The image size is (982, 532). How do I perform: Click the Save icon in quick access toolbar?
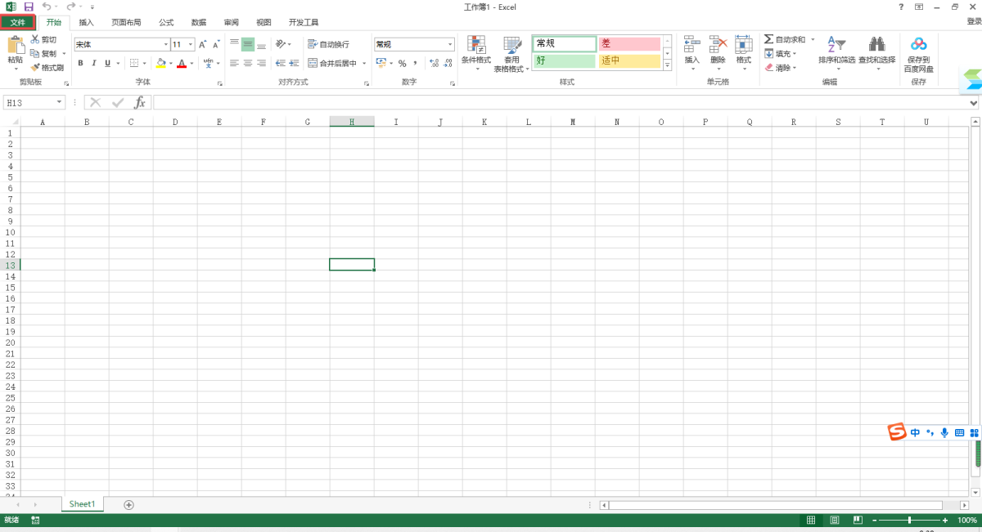(x=29, y=7)
